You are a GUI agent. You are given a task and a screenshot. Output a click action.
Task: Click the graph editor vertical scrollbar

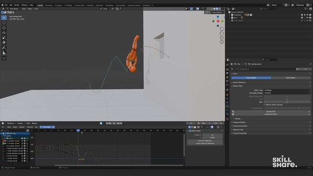[x=184, y=145]
